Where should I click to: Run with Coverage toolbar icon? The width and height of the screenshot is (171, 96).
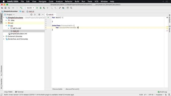44,8
